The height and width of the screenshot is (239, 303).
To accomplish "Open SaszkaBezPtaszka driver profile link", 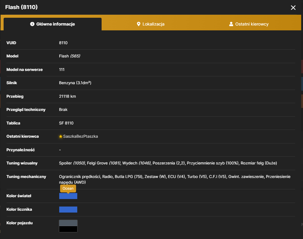I will click(80, 136).
